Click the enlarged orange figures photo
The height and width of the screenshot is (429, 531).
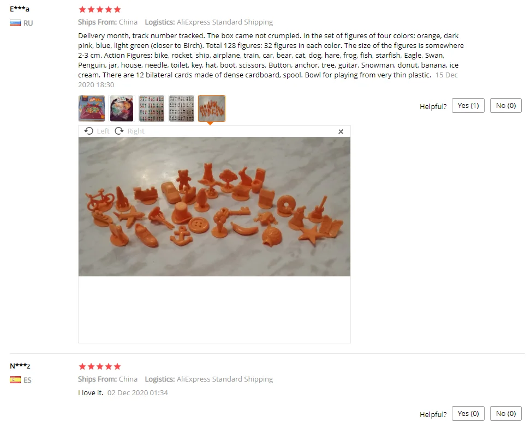[x=214, y=207]
